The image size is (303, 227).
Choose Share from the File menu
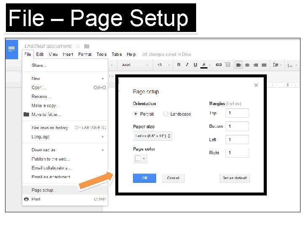[65, 65]
